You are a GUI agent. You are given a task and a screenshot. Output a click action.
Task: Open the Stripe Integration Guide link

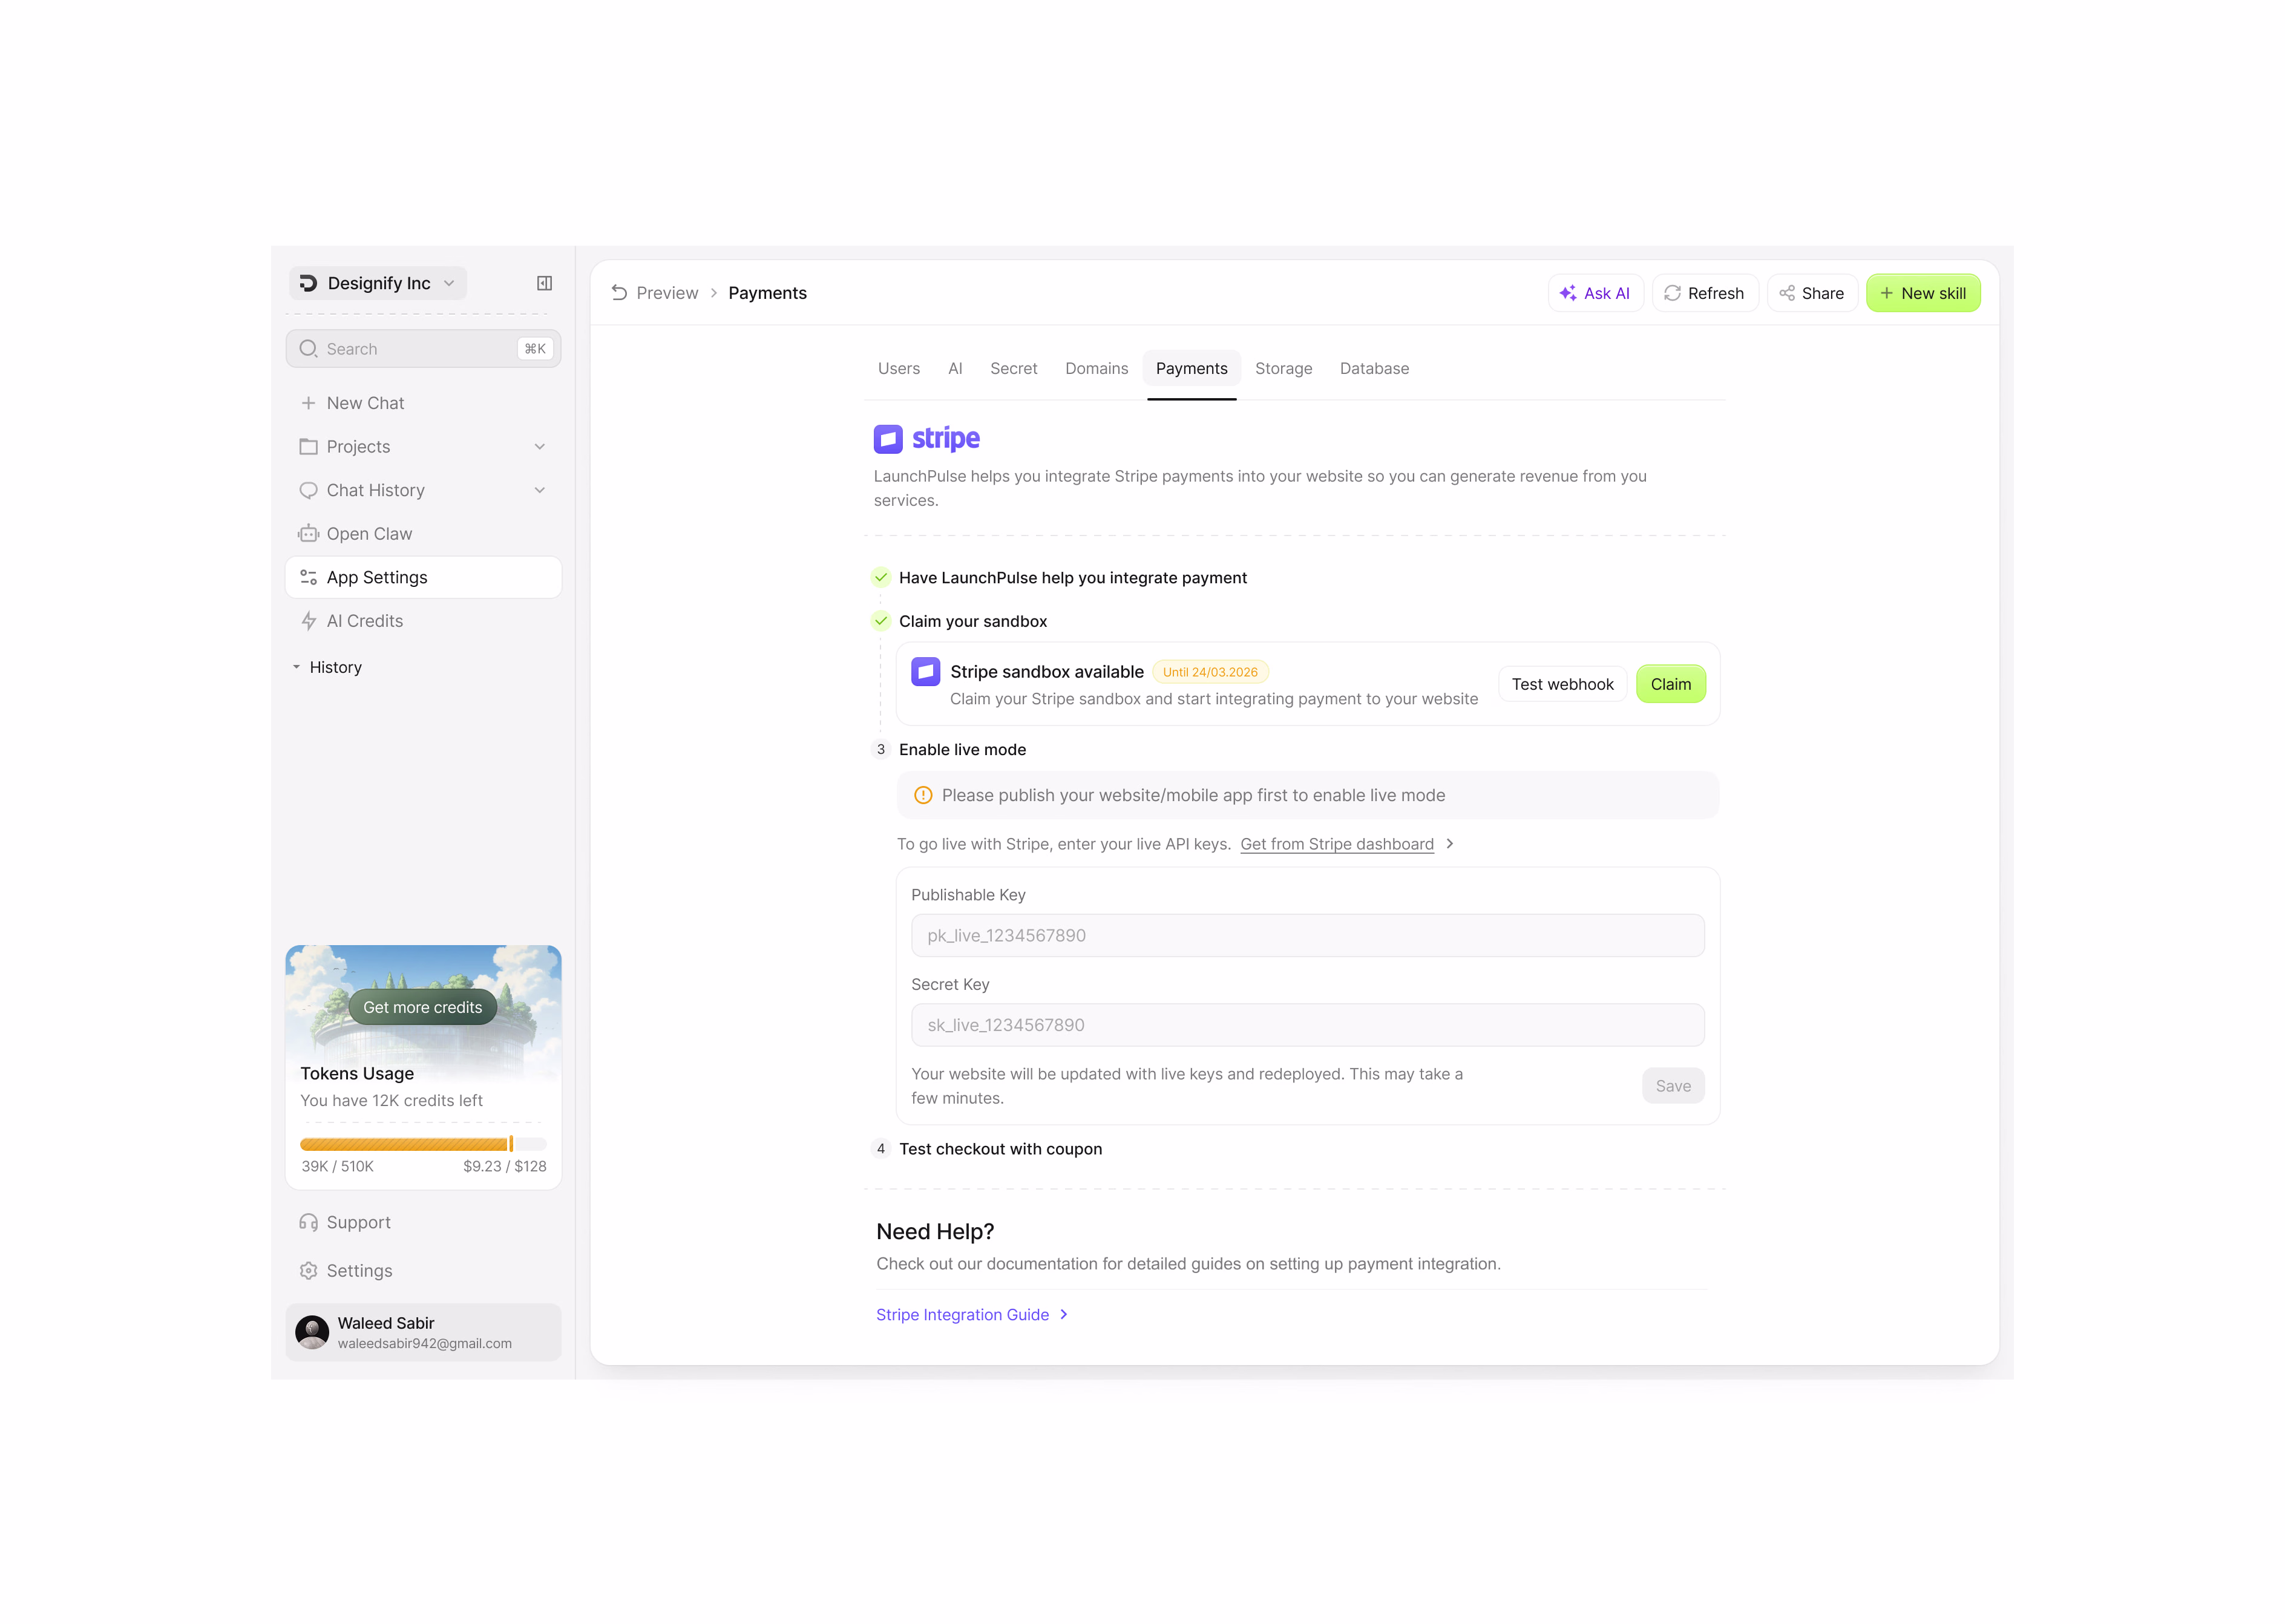click(962, 1314)
